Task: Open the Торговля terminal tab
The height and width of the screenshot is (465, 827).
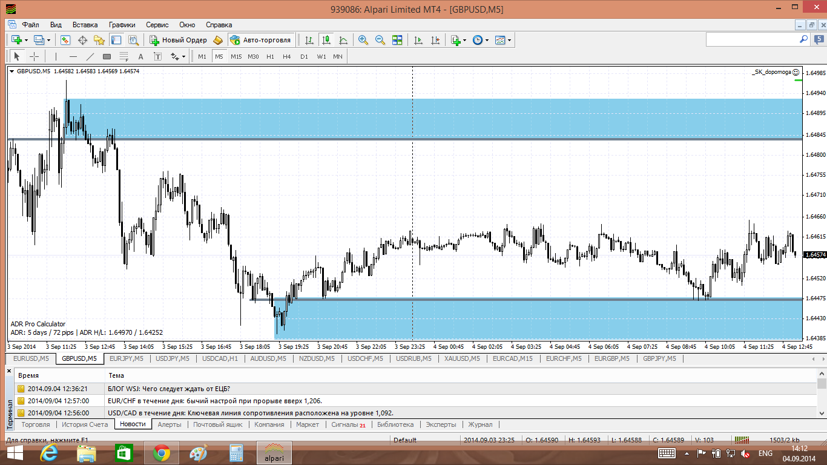Action: (x=35, y=424)
